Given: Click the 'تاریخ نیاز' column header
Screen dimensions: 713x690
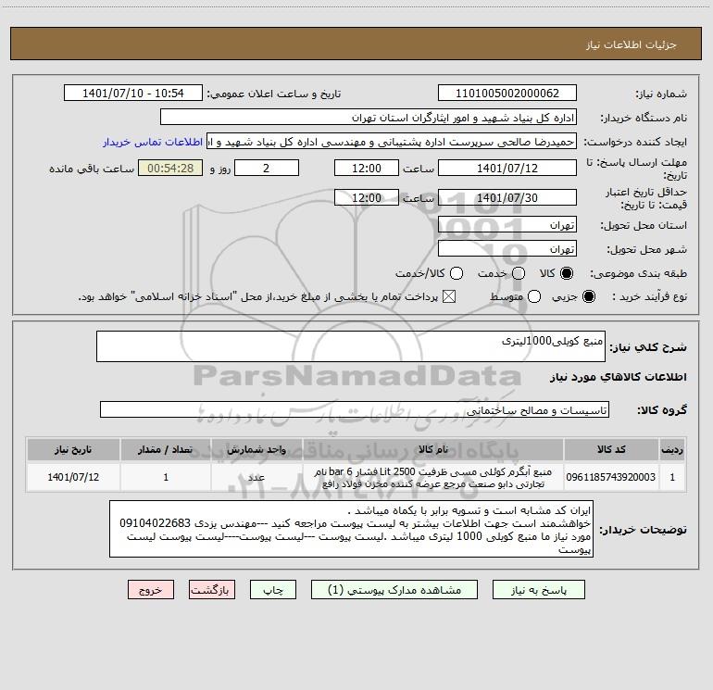Looking at the screenshot, I should [73, 449].
